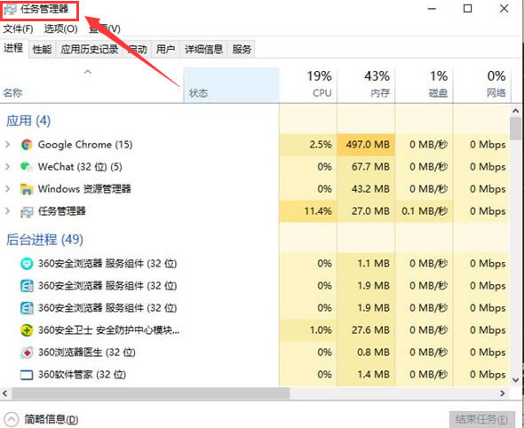The width and height of the screenshot is (524, 428).
Task: Click the vertical scrollbar down arrow
Action: click(515, 380)
